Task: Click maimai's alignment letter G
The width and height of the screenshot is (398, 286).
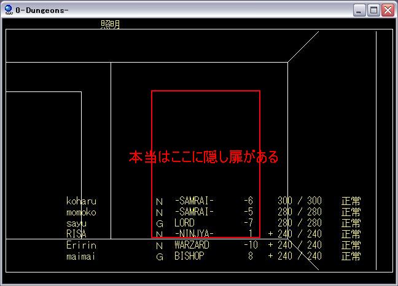Action: click(x=160, y=257)
